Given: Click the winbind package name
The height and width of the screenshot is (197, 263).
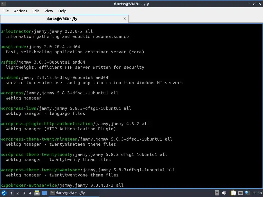Looking at the screenshot, I should (x=10, y=77).
